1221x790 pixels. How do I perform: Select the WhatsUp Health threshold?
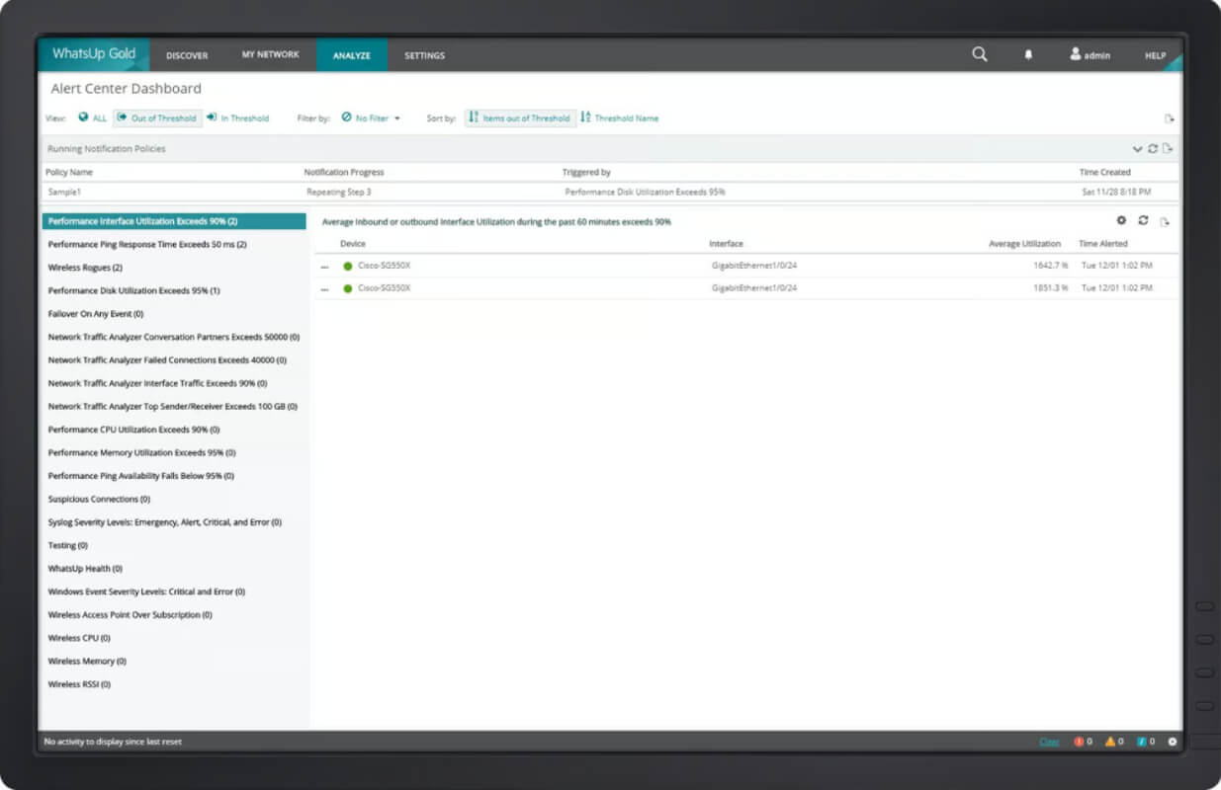pos(85,569)
